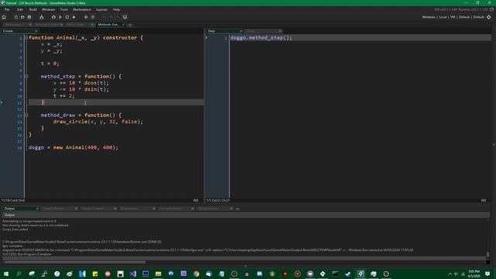Open the Windows menu
This screenshot has height=279, width=496.
point(48,9)
